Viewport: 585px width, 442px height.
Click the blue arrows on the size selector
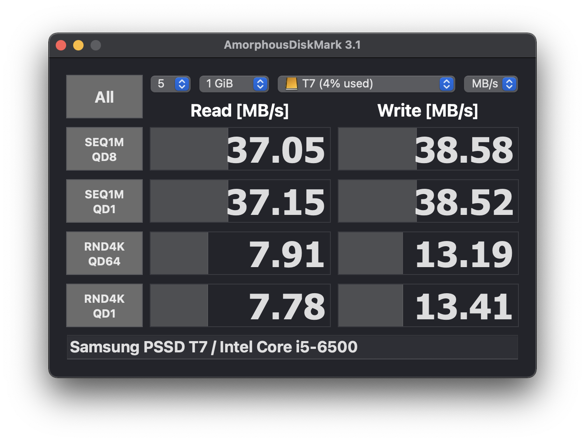pyautogui.click(x=260, y=84)
